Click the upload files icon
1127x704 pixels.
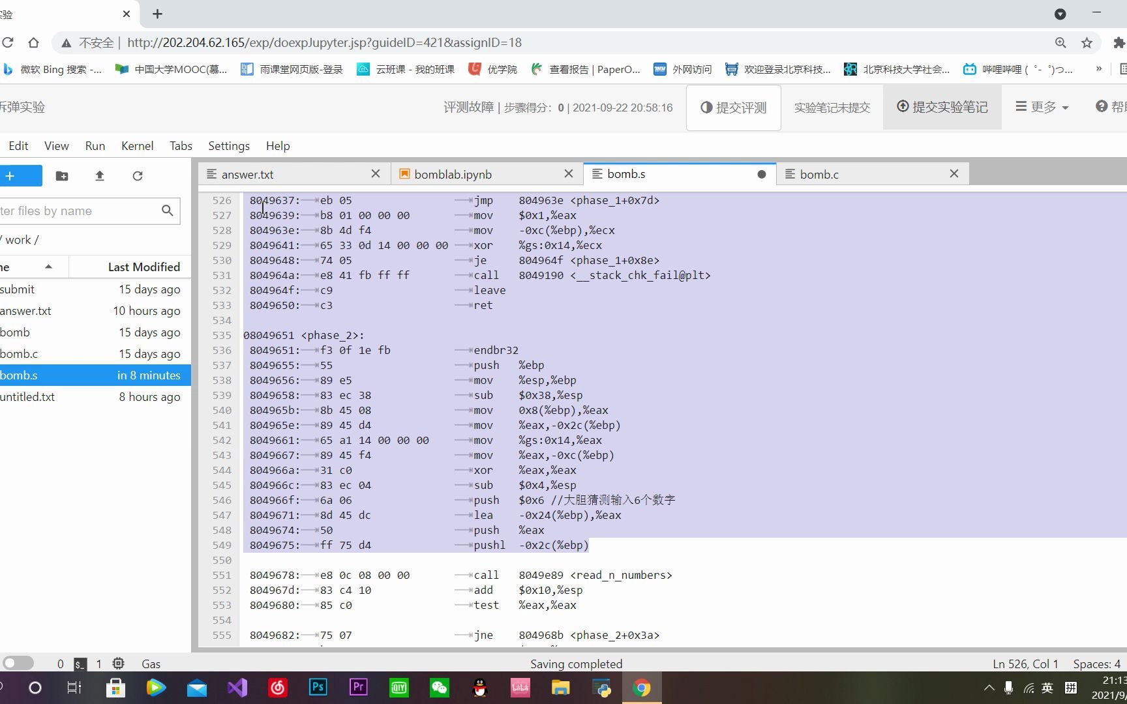click(100, 176)
